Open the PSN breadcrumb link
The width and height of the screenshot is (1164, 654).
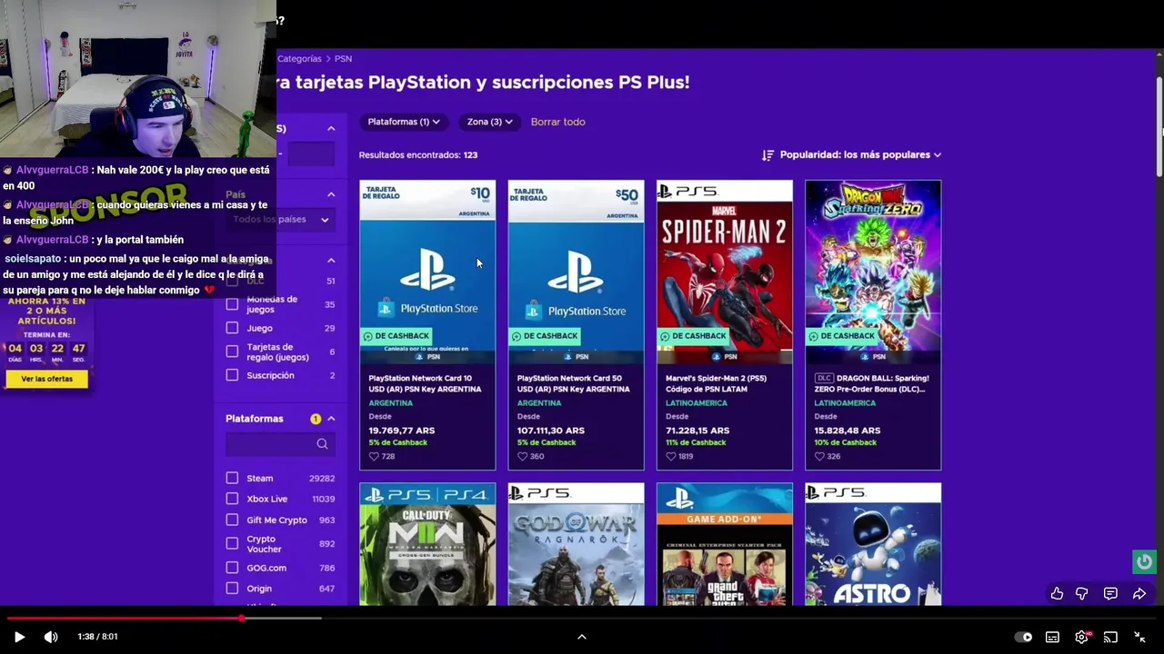(x=343, y=58)
